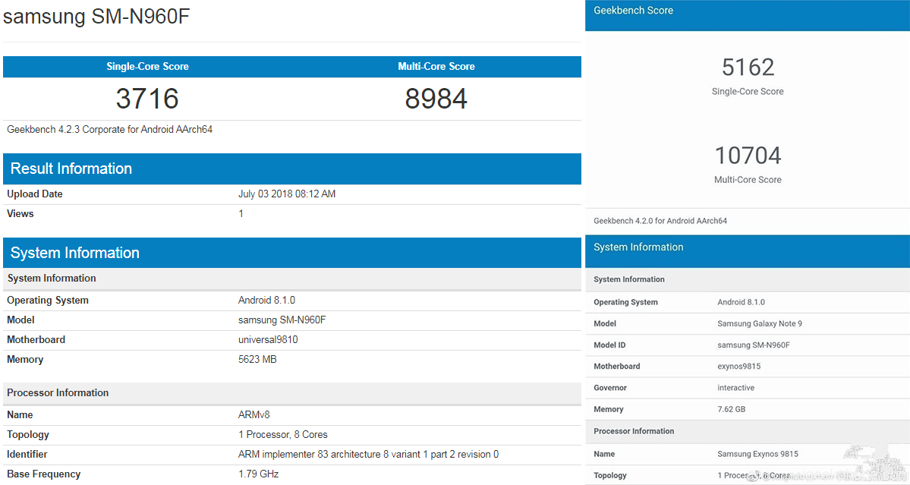910x485 pixels.
Task: Select the Single-Core Score header in blue bar
Action: (x=147, y=67)
